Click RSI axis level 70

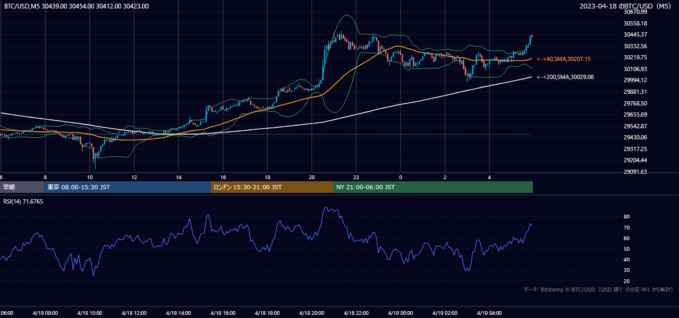tap(626, 228)
